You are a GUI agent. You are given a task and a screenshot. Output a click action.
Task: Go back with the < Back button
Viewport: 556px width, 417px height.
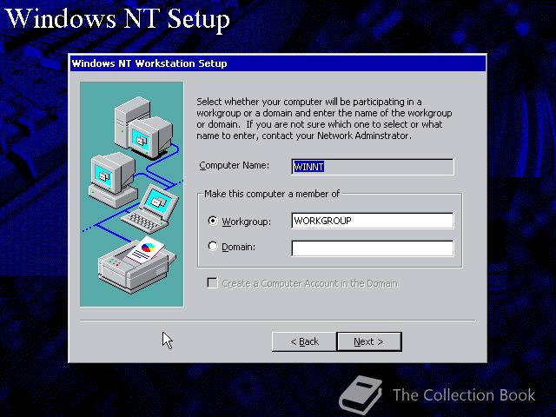tap(304, 341)
